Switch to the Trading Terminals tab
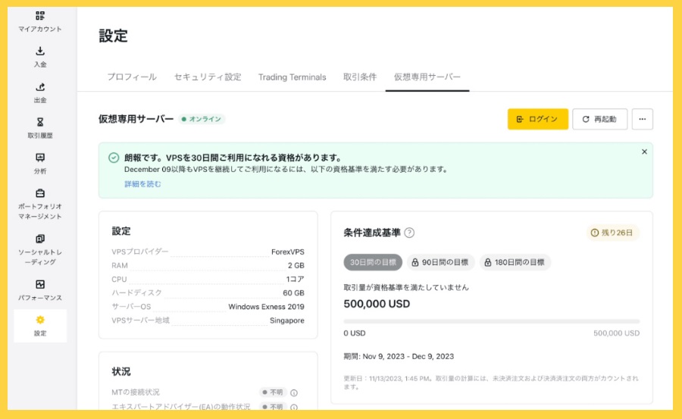Screen dimensions: 682x419 tap(292, 77)
